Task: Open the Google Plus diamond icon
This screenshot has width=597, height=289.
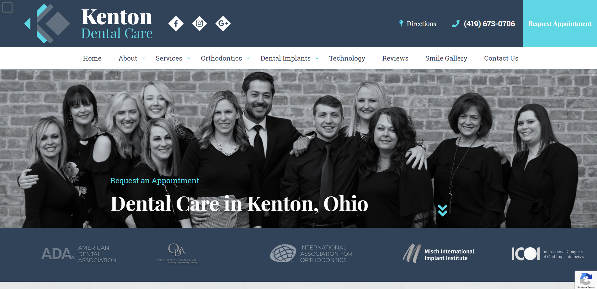Action: (x=223, y=24)
